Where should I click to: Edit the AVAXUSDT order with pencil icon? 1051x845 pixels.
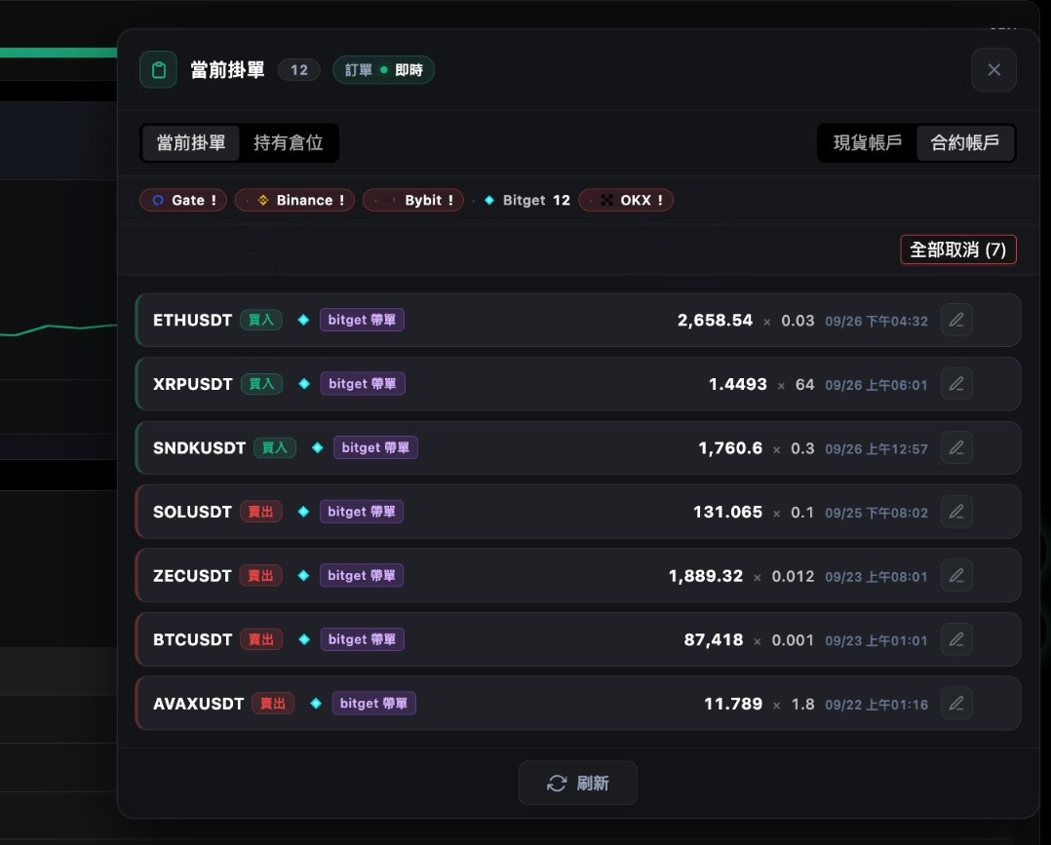coord(956,704)
